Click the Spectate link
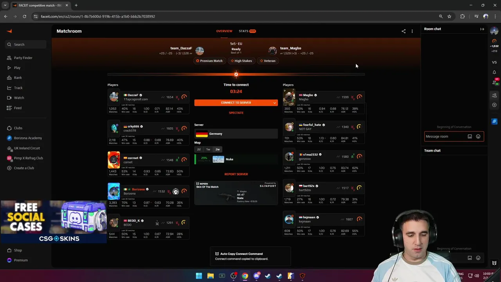This screenshot has height=282, width=501. (x=236, y=113)
